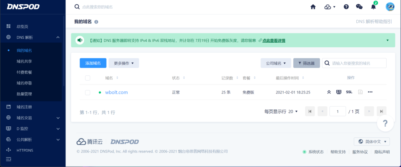Click the home icon in top bar

[x=313, y=7]
